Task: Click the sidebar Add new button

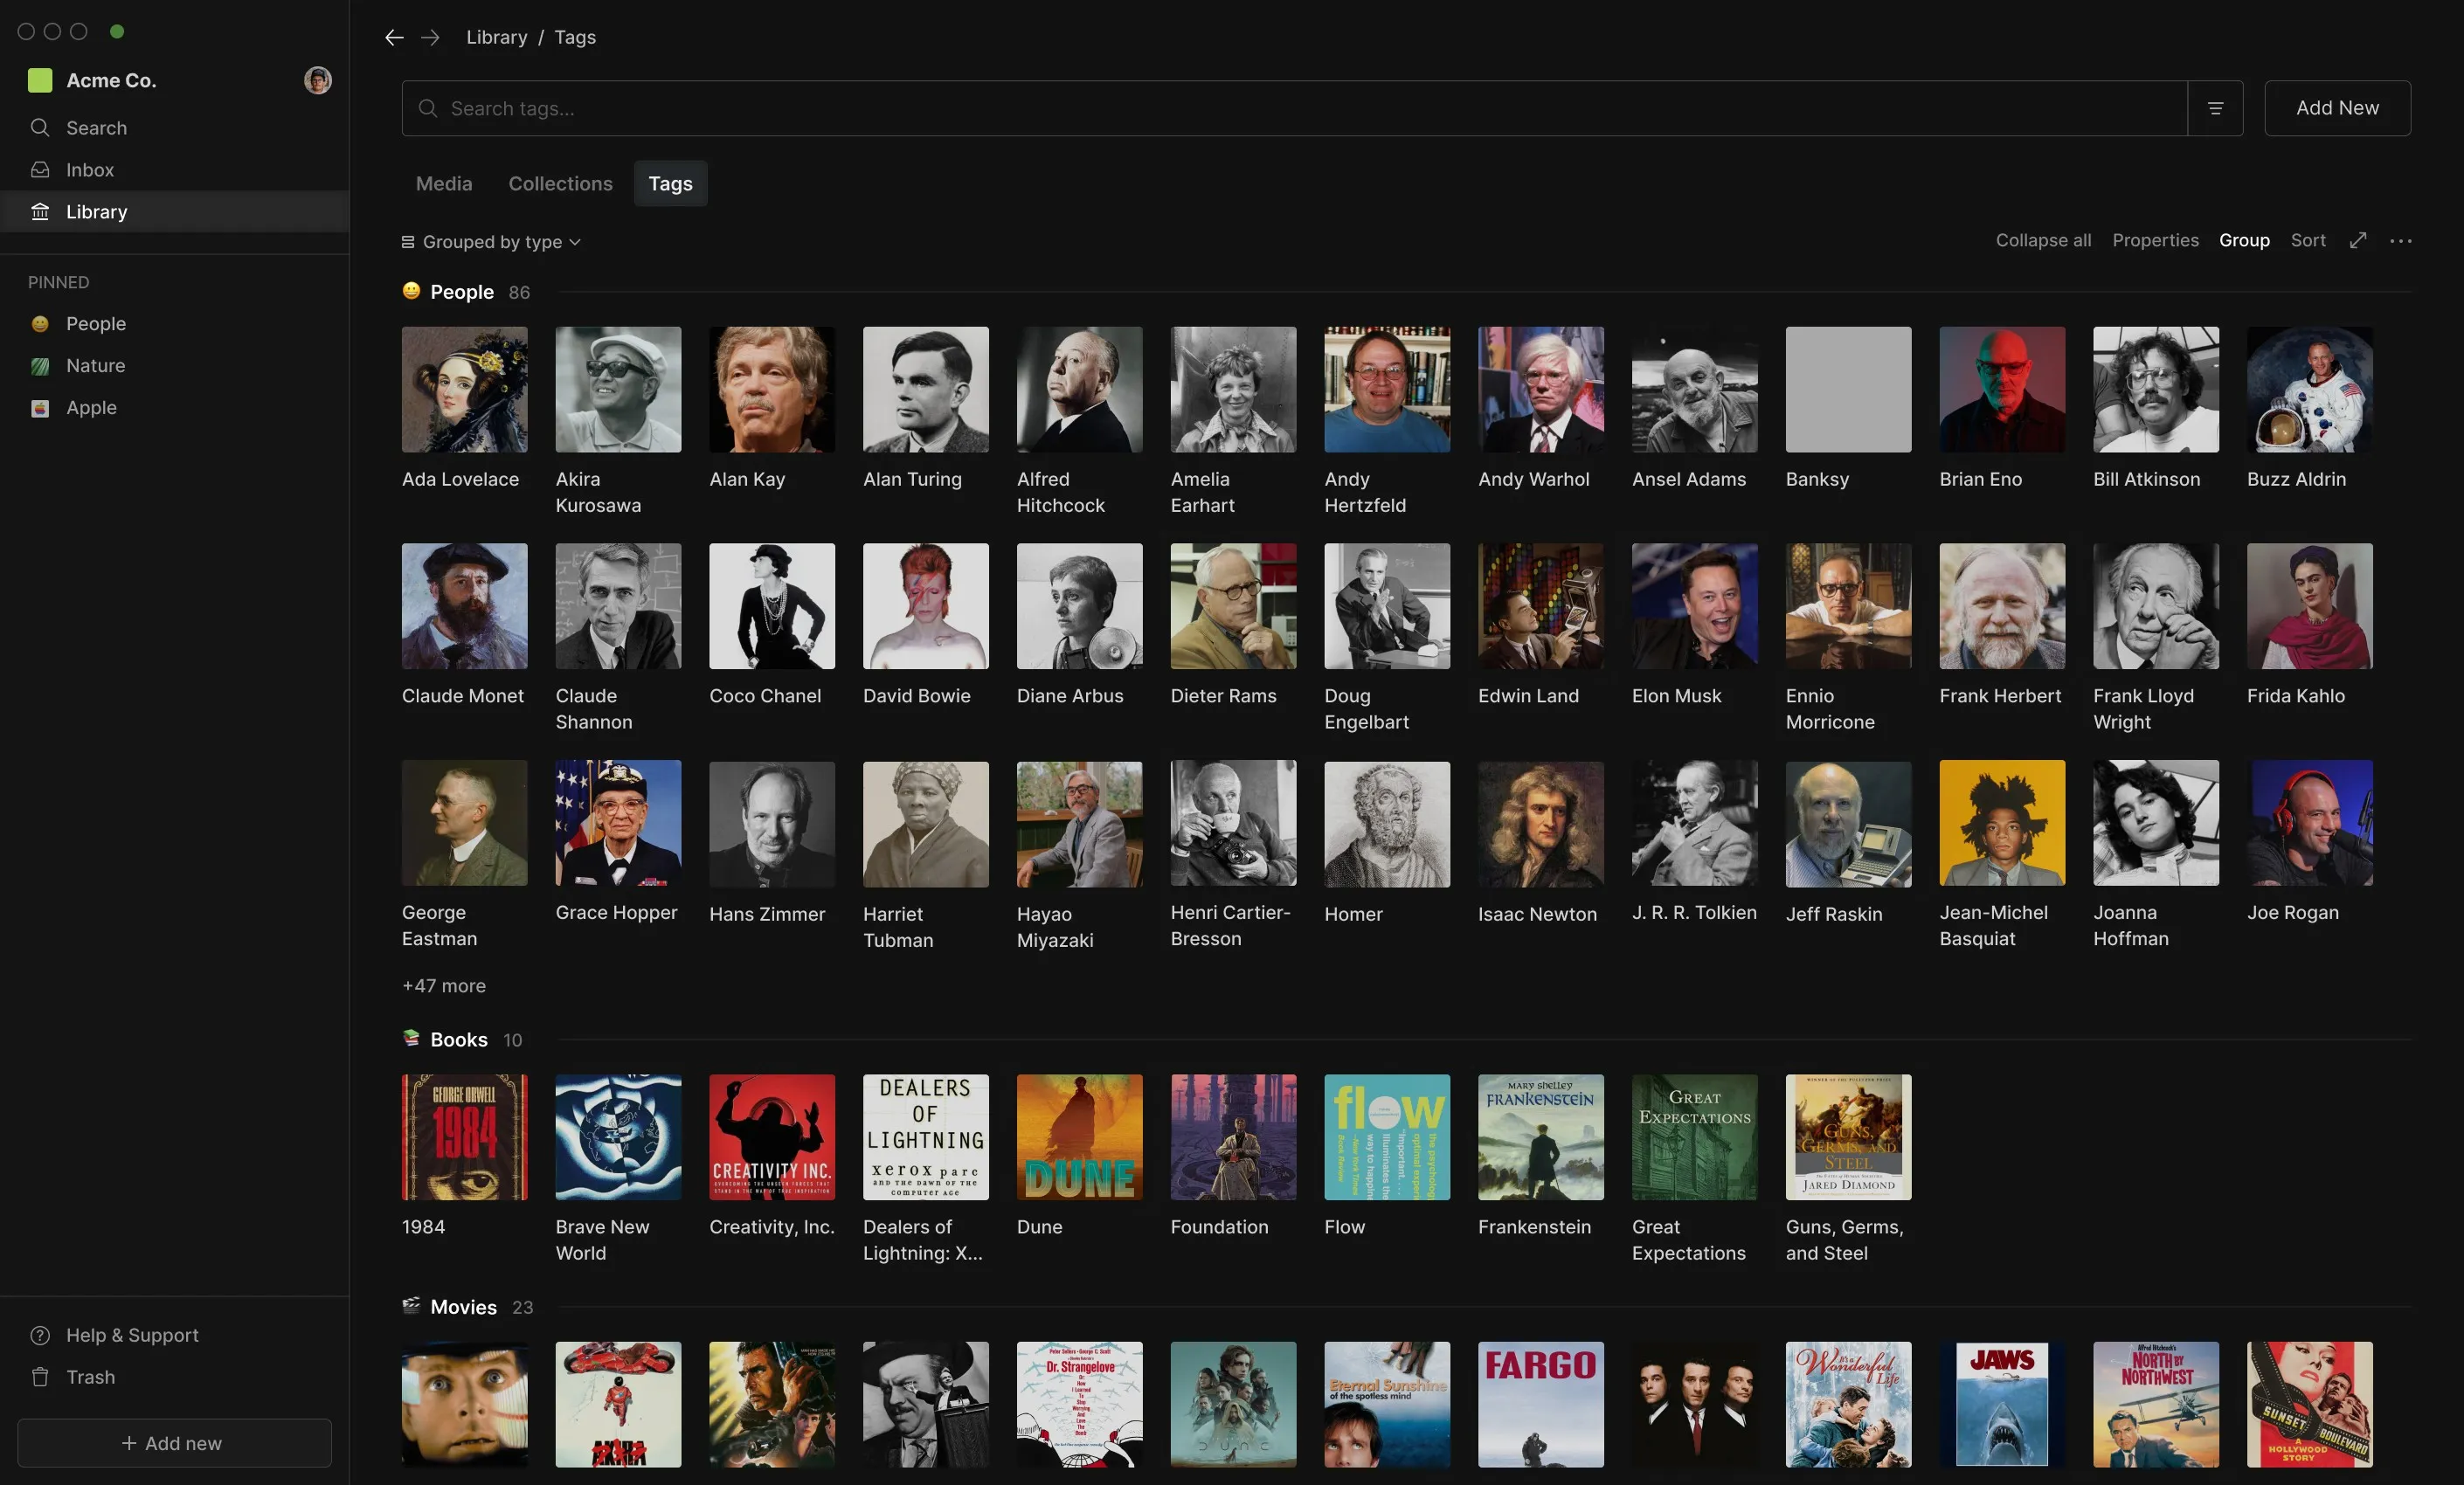Action: click(x=174, y=1443)
